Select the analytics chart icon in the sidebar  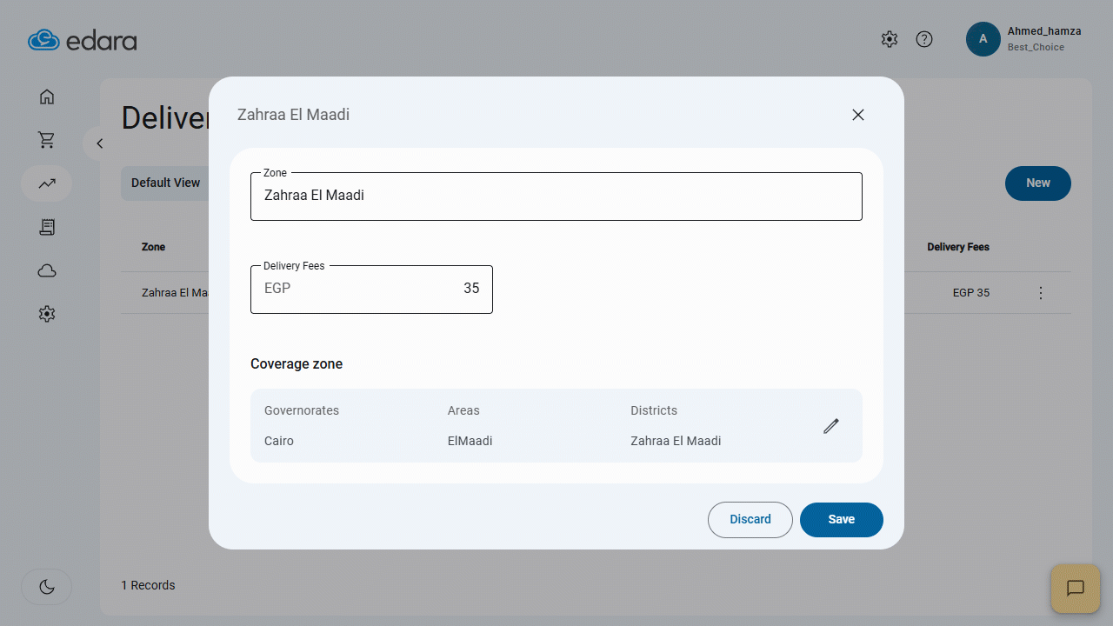tap(46, 183)
